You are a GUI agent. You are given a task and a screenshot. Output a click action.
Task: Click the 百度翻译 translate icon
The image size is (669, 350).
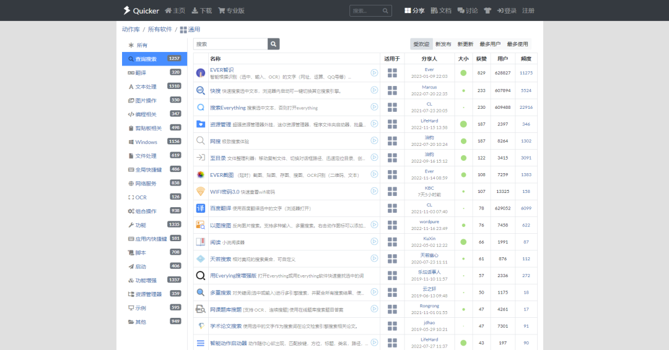point(201,208)
